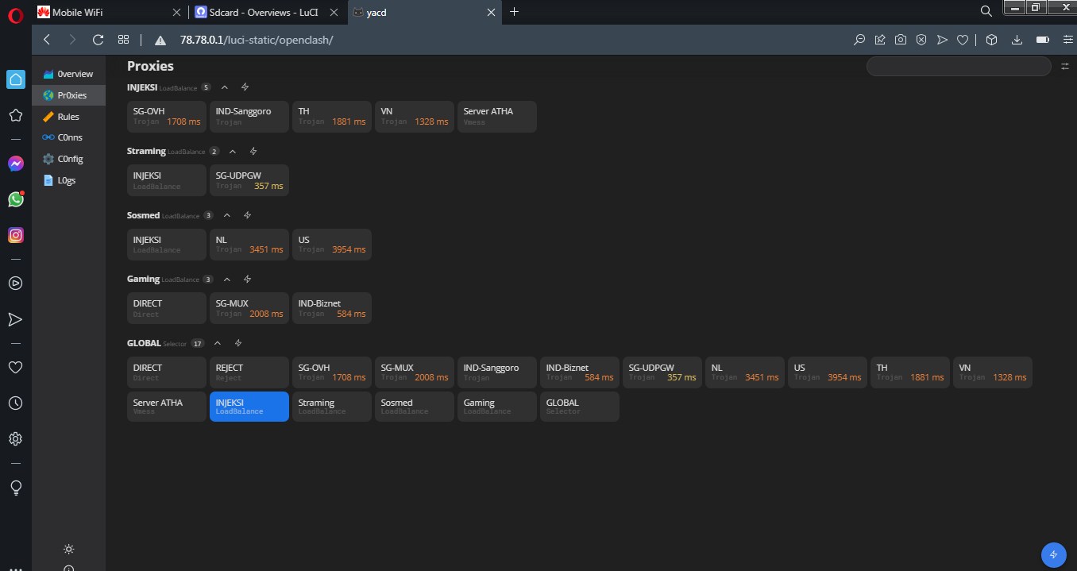The image size is (1077, 571).
Task: Toggle the light/dark theme icon
Action: (x=69, y=549)
